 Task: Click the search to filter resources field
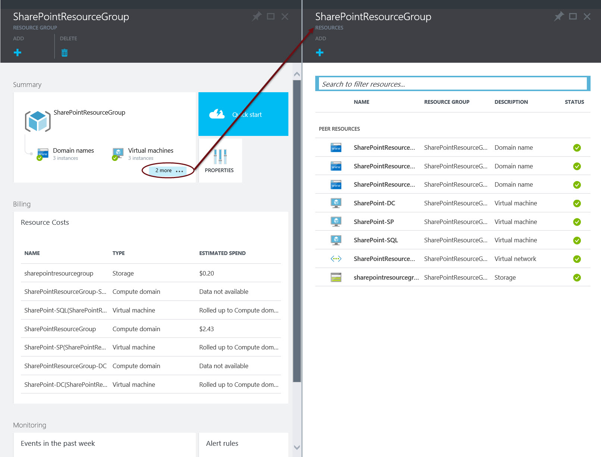click(453, 84)
